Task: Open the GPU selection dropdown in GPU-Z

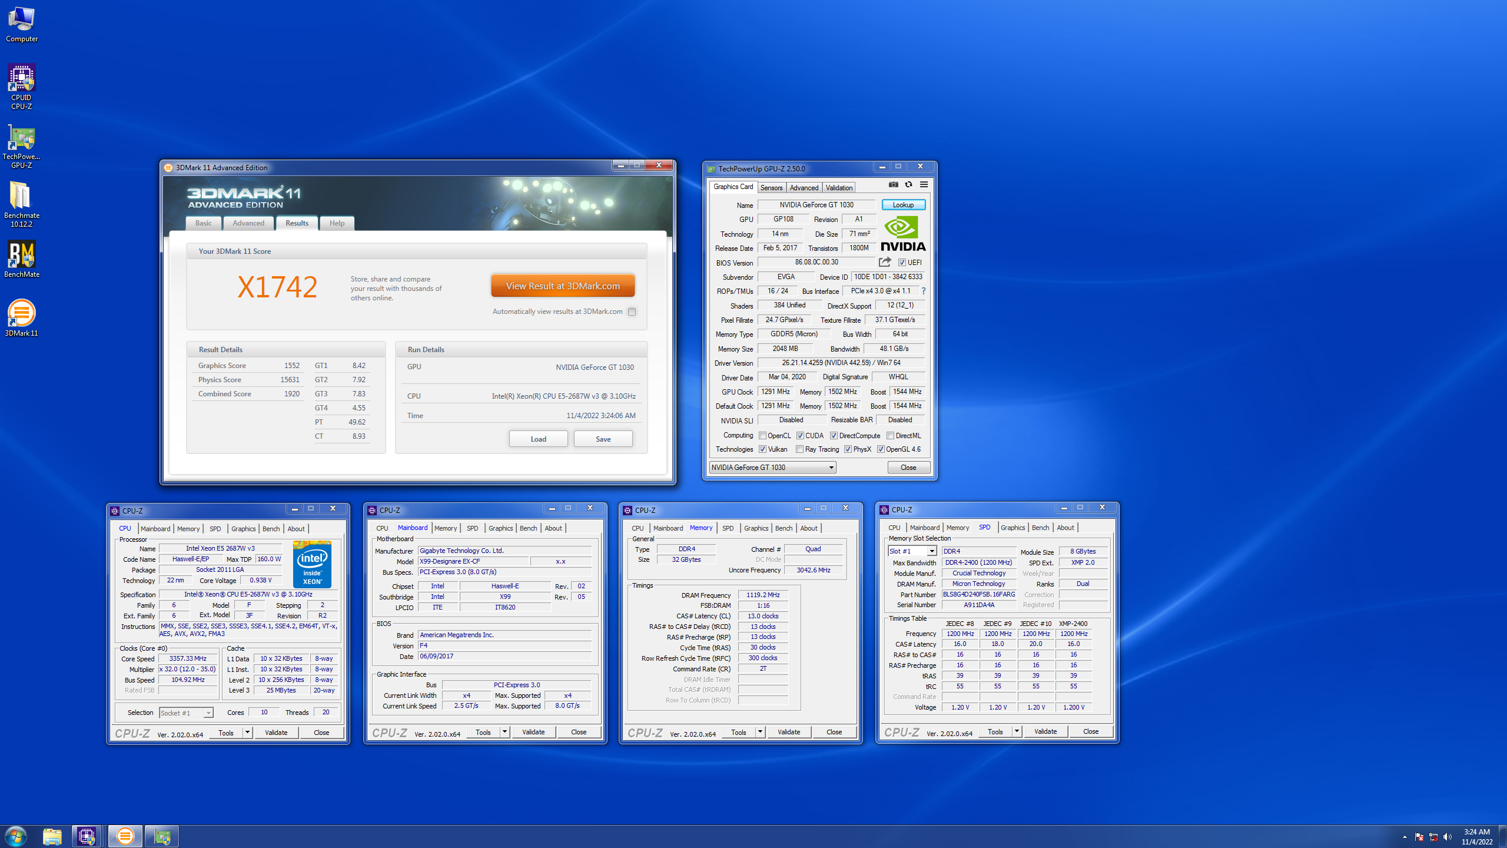Action: click(x=772, y=468)
